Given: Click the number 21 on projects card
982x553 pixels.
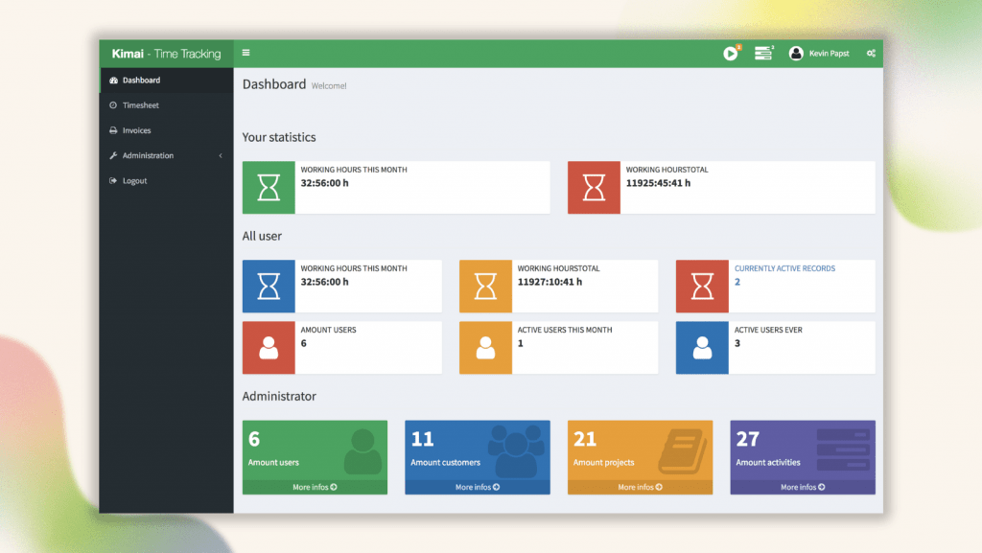Looking at the screenshot, I should 585,439.
